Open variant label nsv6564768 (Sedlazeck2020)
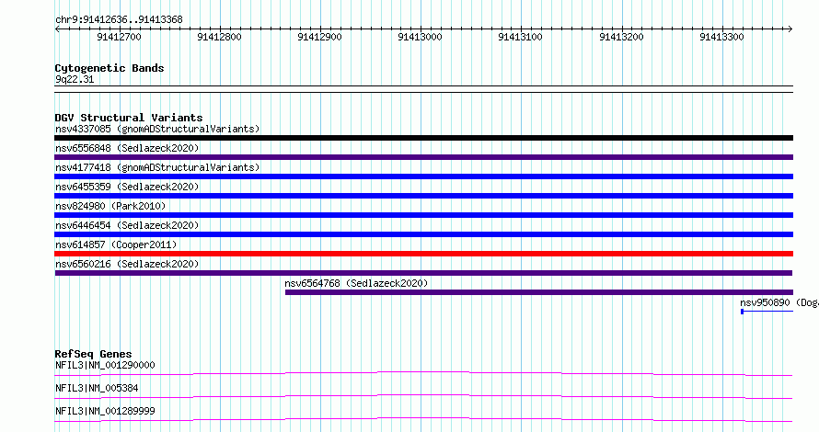The height and width of the screenshot is (432, 819). point(356,283)
